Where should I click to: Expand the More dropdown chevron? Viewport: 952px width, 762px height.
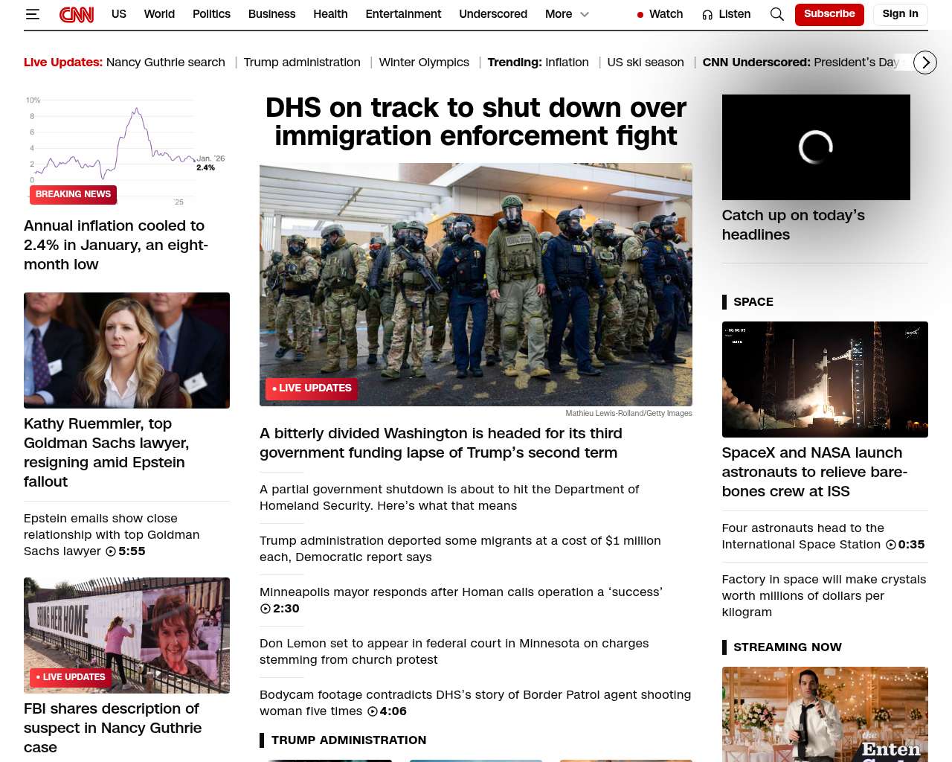(x=585, y=15)
